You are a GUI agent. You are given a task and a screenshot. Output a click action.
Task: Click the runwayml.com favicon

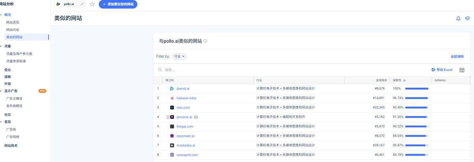coord(172,155)
